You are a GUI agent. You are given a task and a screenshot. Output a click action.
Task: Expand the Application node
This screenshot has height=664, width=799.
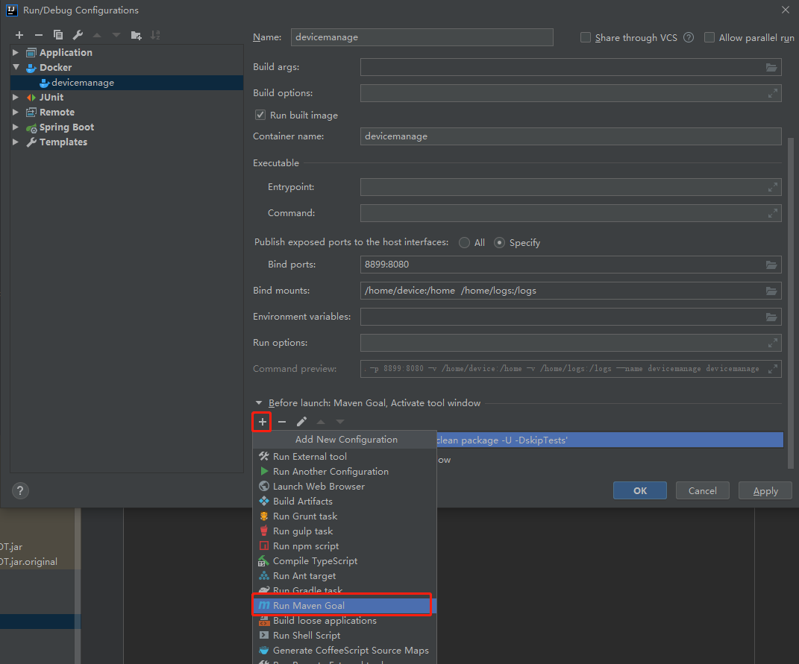pos(15,52)
